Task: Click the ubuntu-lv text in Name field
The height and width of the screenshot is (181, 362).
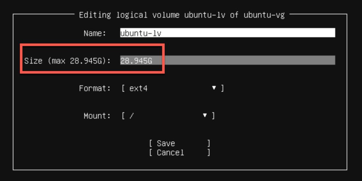Action: click(141, 33)
